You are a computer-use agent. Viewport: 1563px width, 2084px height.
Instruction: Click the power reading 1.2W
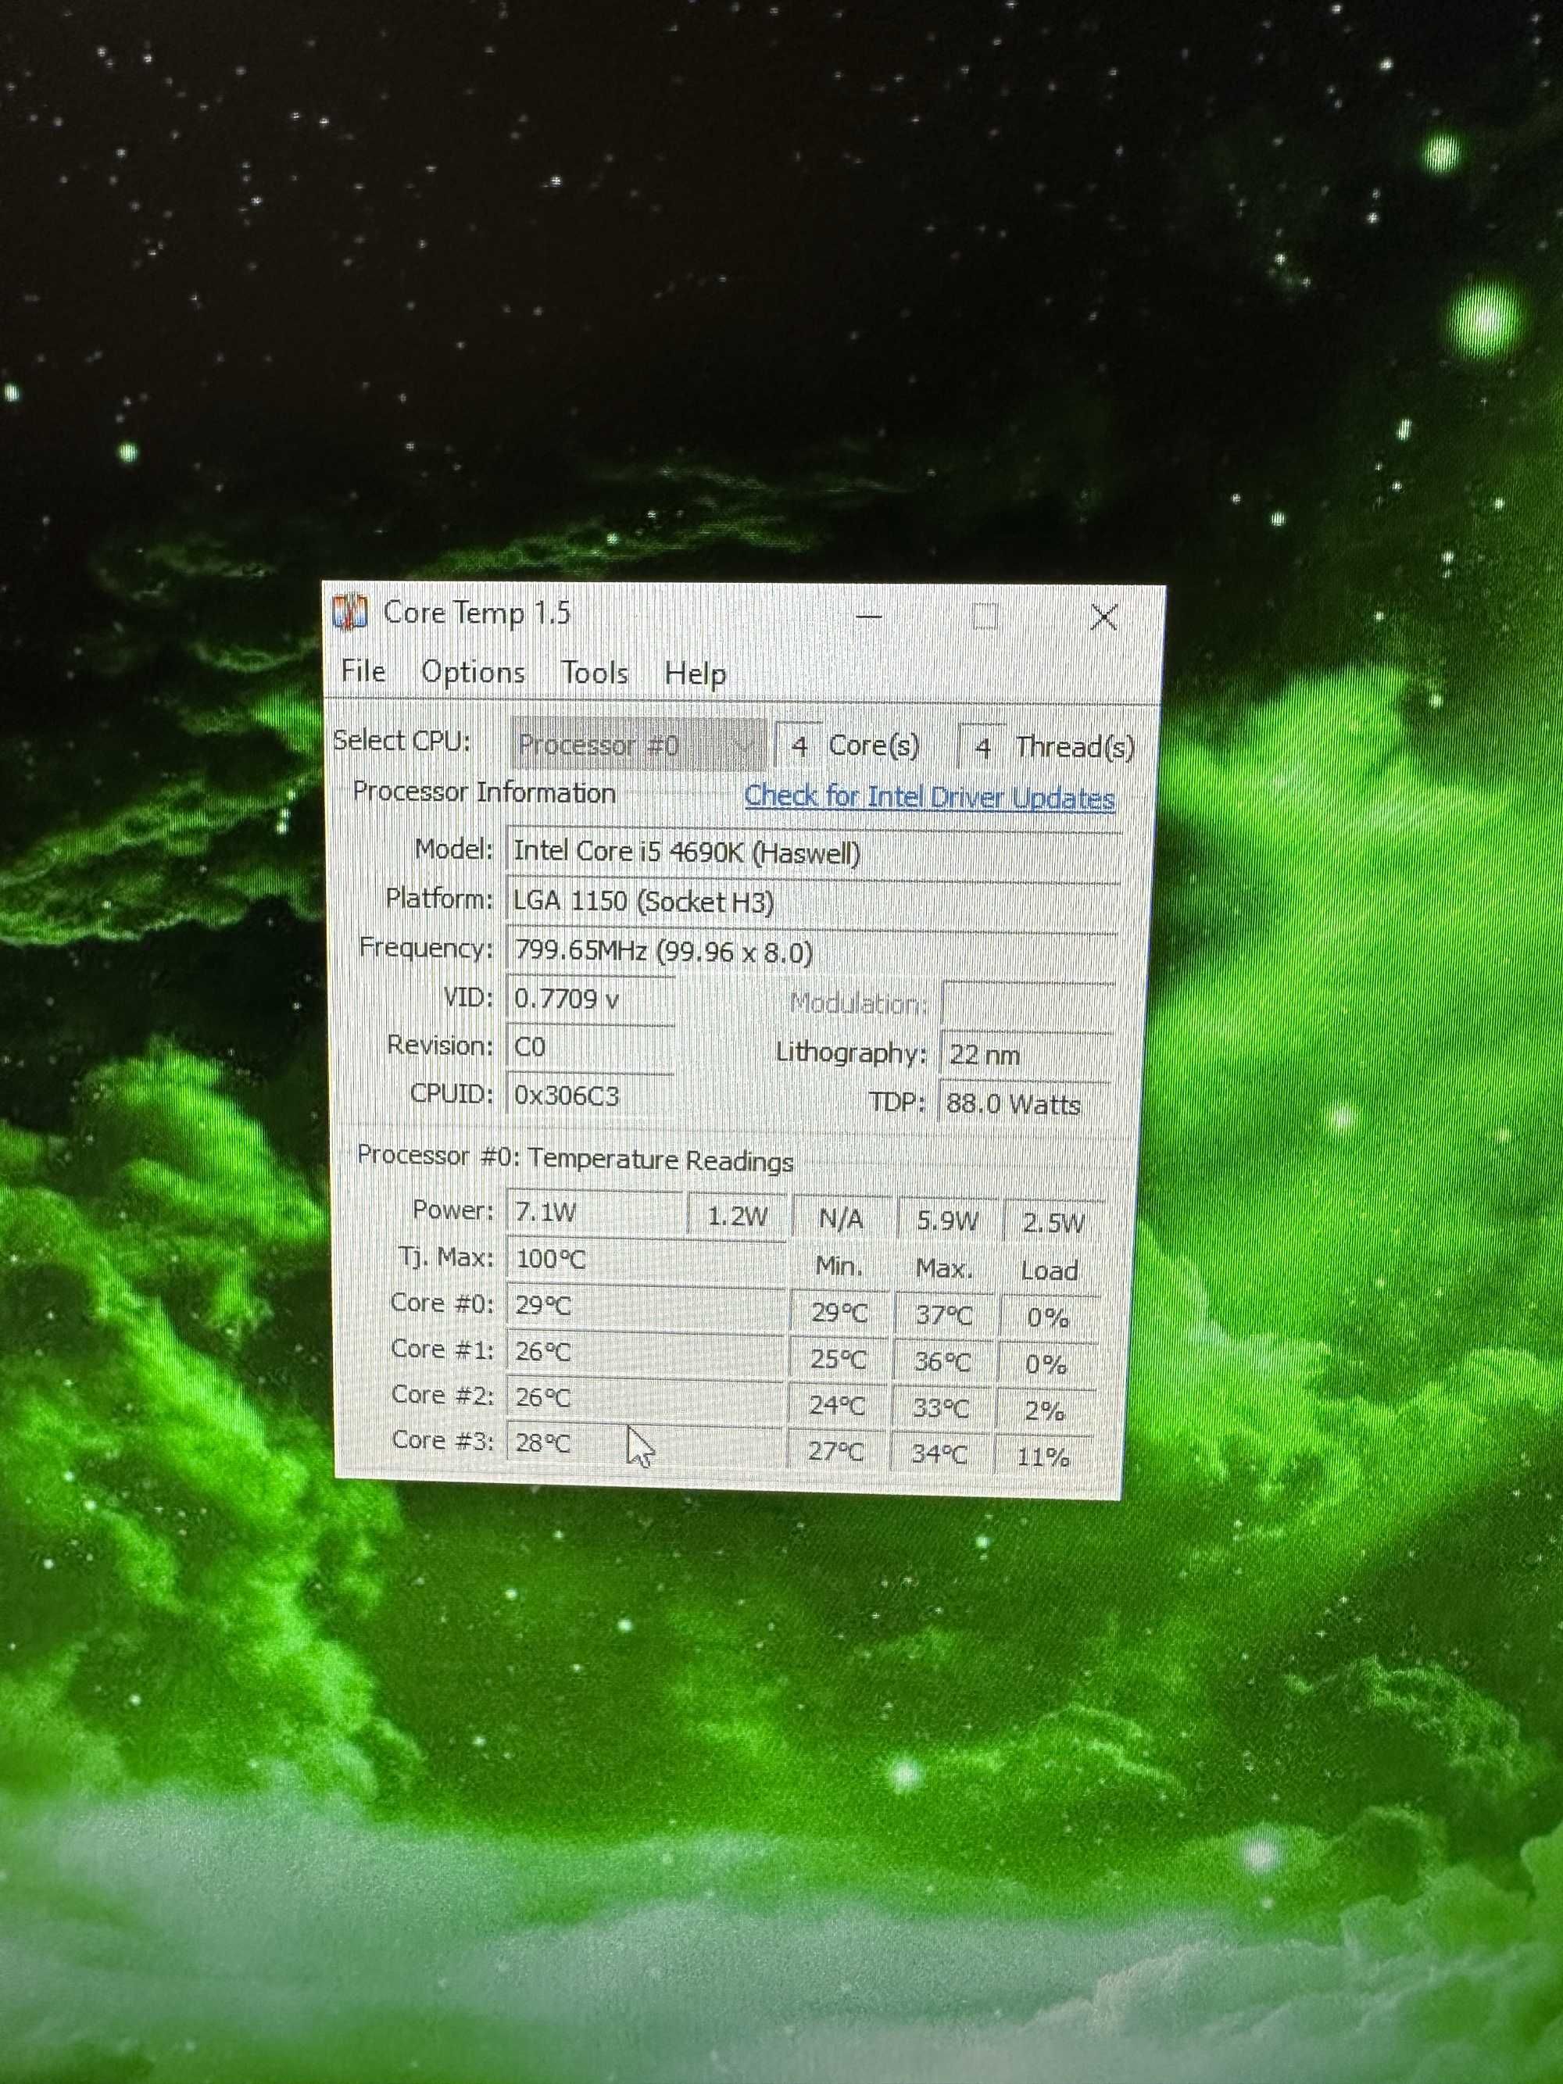(737, 1217)
